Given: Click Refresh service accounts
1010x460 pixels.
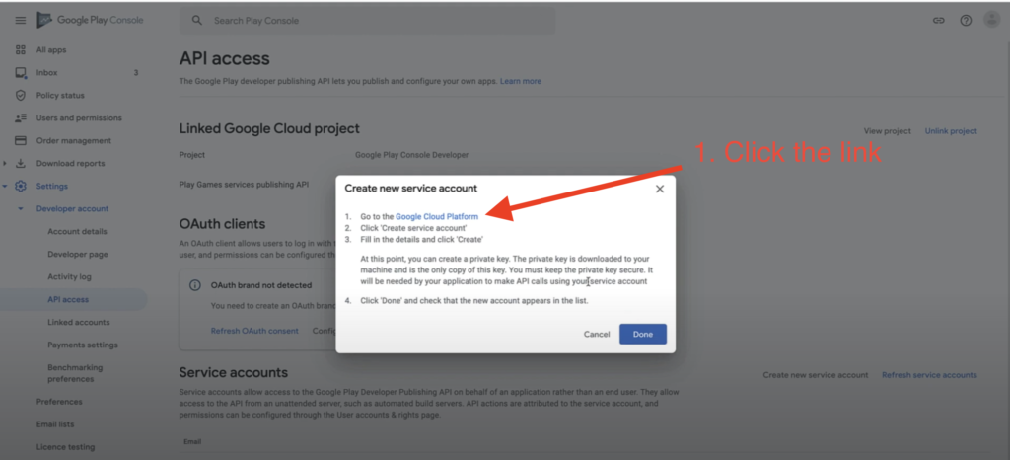Looking at the screenshot, I should (929, 375).
